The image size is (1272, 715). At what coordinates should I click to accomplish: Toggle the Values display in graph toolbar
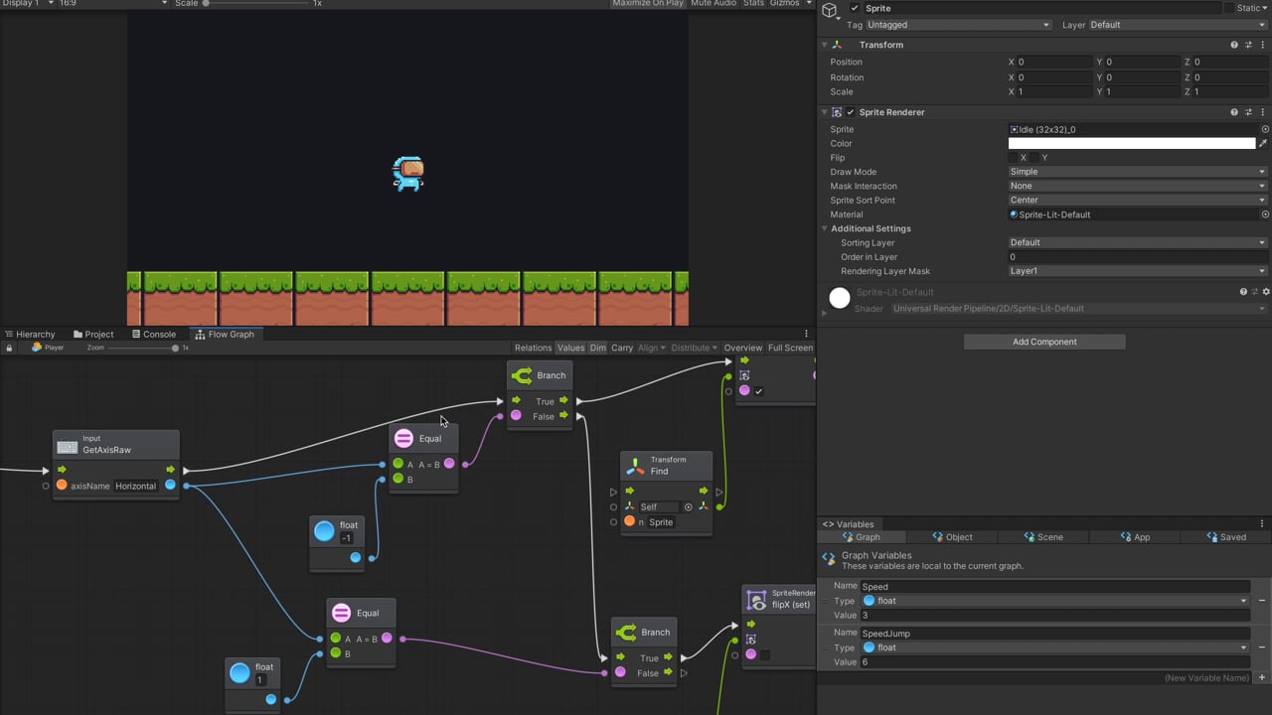click(570, 348)
